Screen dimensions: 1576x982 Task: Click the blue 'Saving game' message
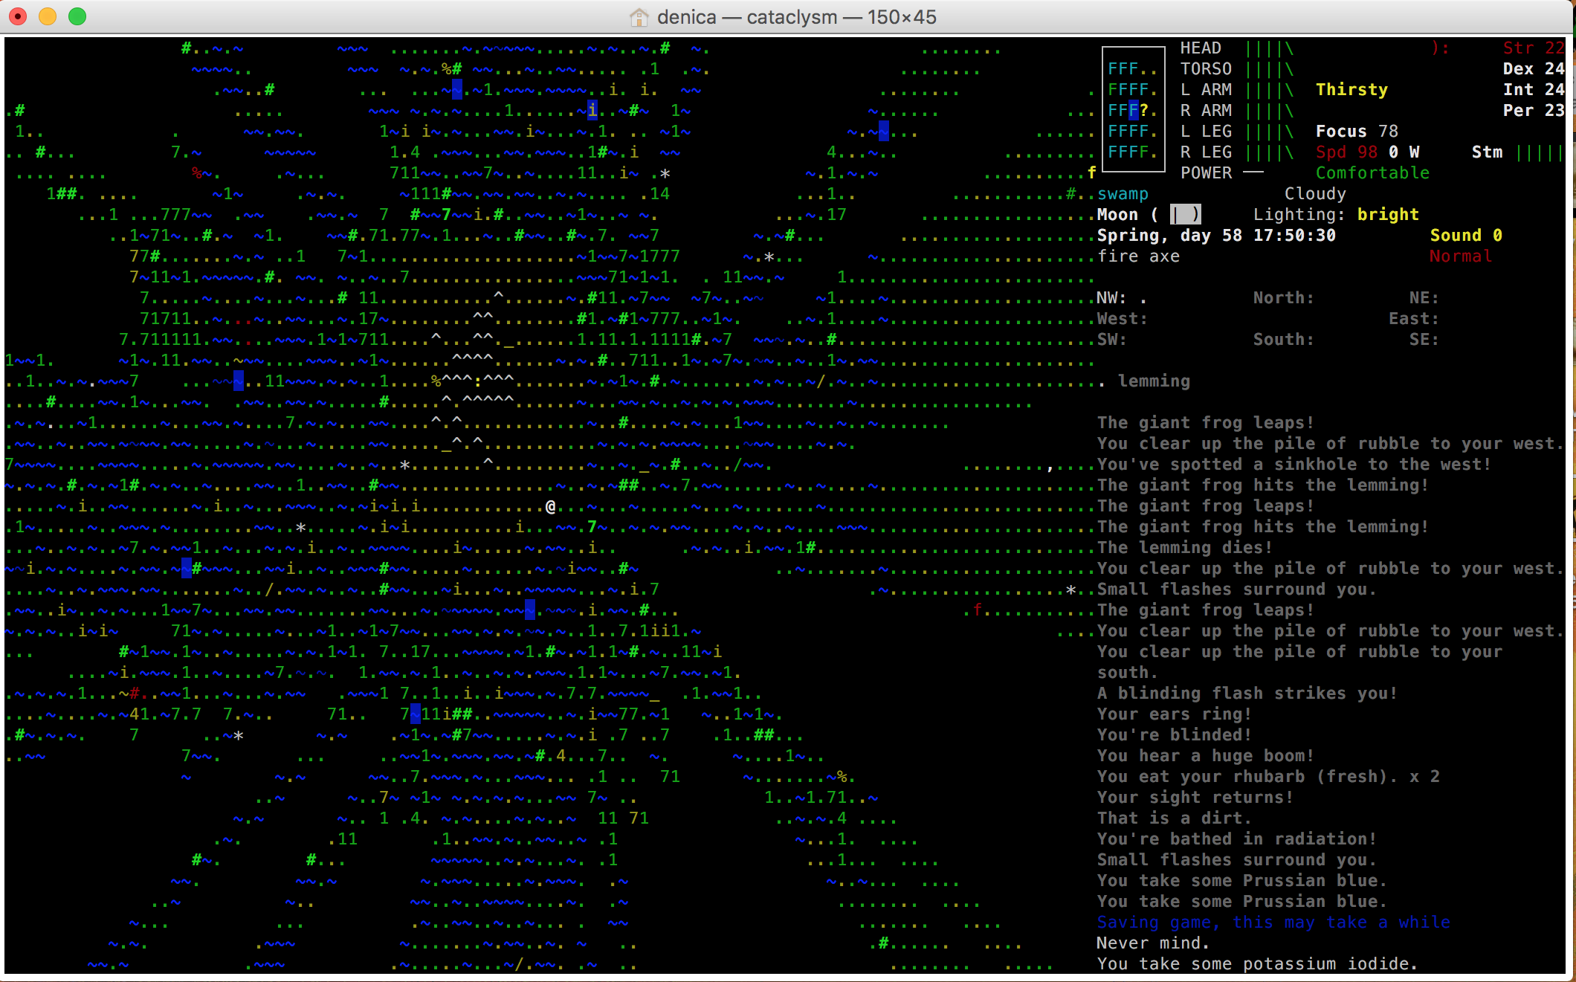1273,923
